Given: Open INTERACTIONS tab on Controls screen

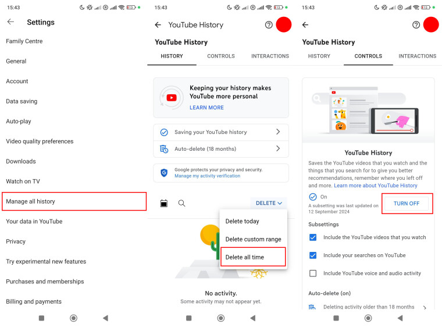Looking at the screenshot, I should (417, 56).
